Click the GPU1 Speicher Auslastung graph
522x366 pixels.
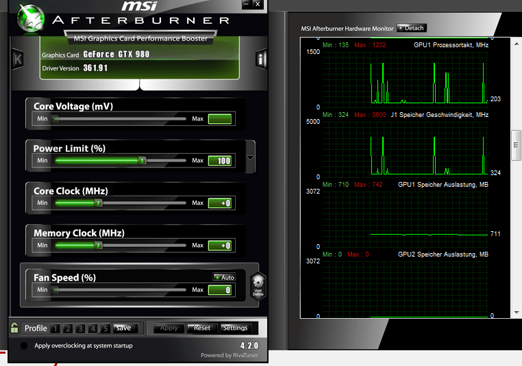pyautogui.click(x=405, y=219)
